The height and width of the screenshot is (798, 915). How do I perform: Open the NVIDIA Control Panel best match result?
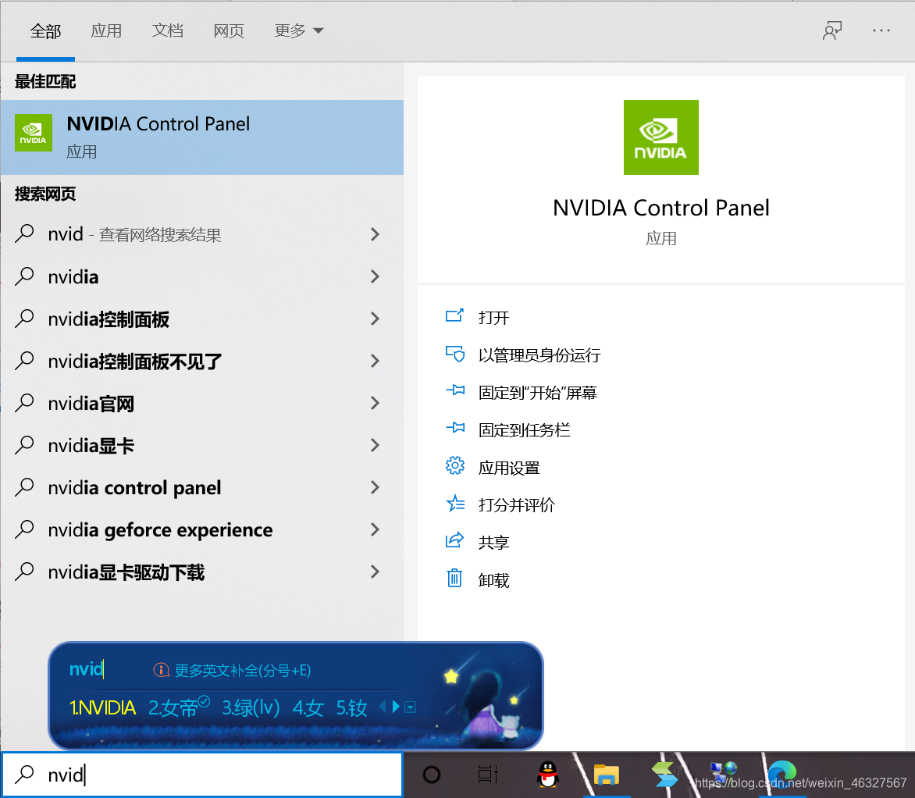[x=202, y=137]
